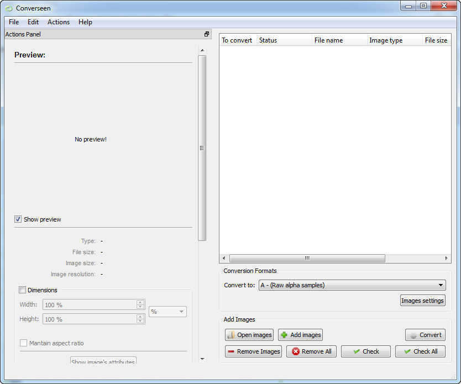The width and height of the screenshot is (461, 384).
Task: Click the Converseen logo in the title bar
Action: pyautogui.click(x=9, y=8)
